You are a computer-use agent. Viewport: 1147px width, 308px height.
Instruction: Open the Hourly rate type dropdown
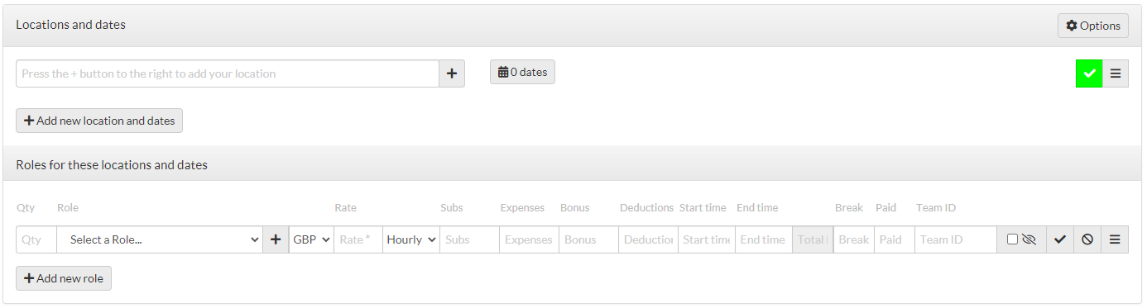click(x=411, y=239)
